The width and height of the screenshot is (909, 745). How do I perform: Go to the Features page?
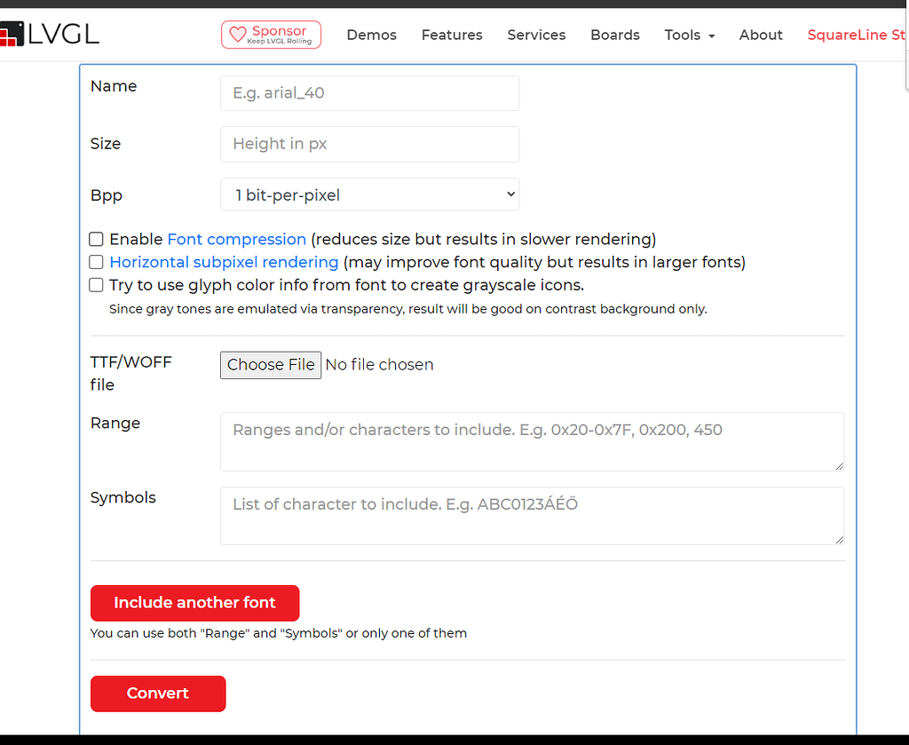coord(452,35)
